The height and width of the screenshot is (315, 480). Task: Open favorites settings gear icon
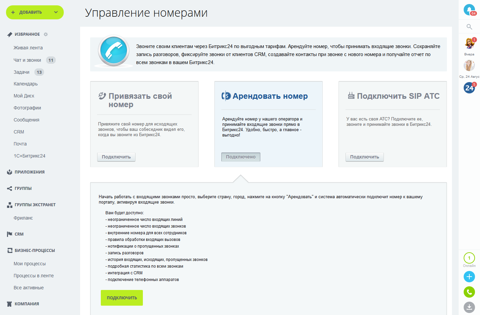46,34
